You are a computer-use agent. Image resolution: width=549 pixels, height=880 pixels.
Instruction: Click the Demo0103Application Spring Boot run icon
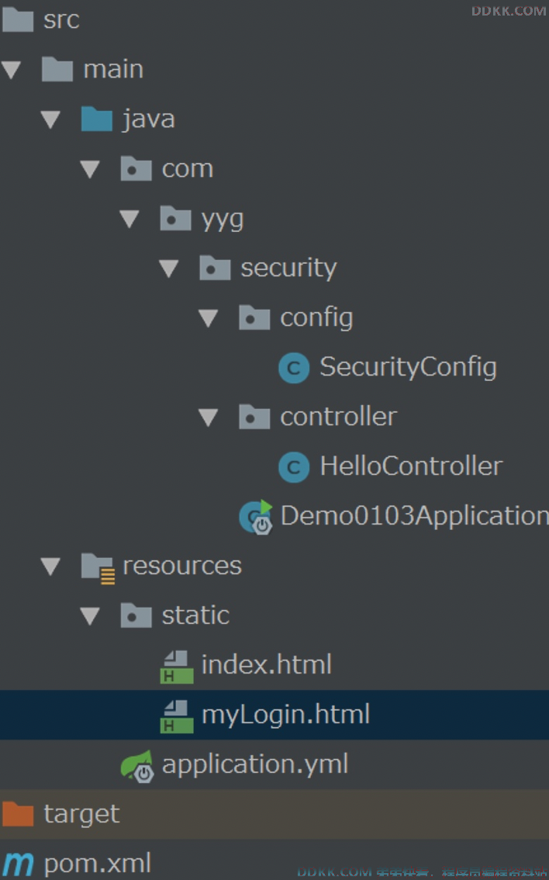point(256,517)
